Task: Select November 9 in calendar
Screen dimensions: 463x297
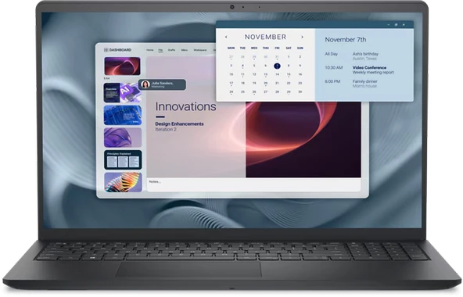Action: click(300, 66)
